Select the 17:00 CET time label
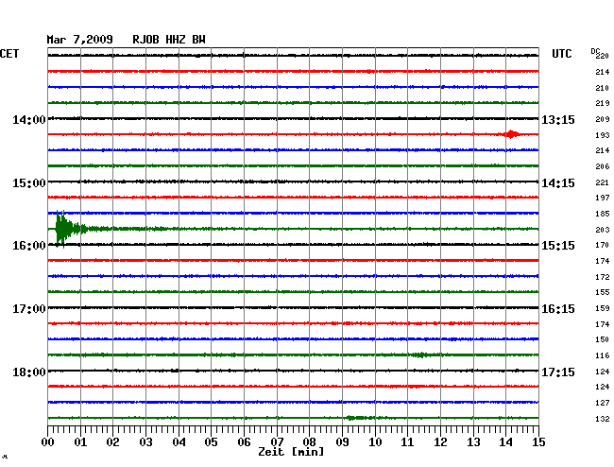 tap(29, 309)
